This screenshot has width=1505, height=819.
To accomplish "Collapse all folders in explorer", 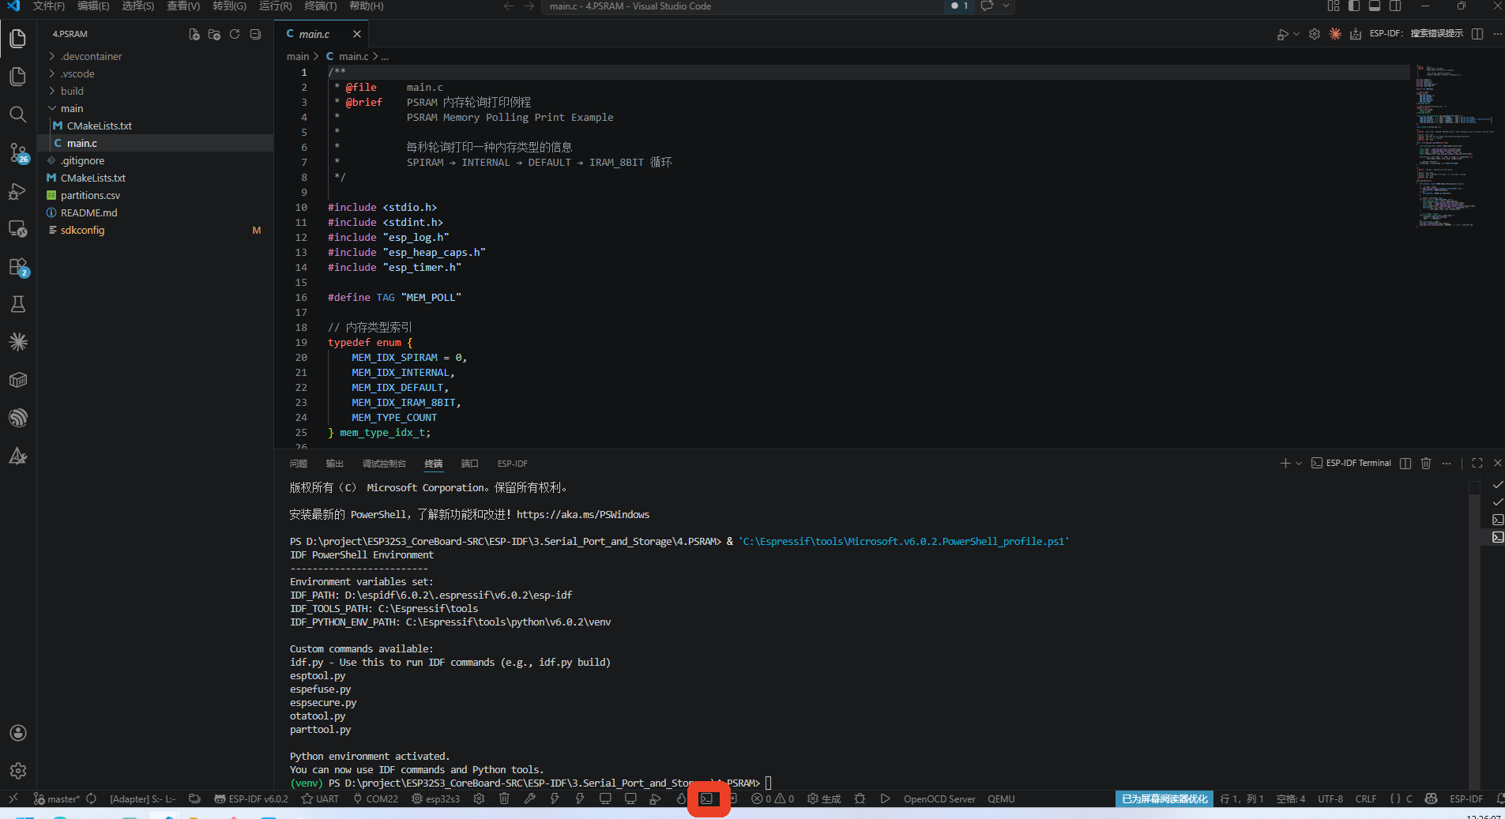I will (x=255, y=34).
